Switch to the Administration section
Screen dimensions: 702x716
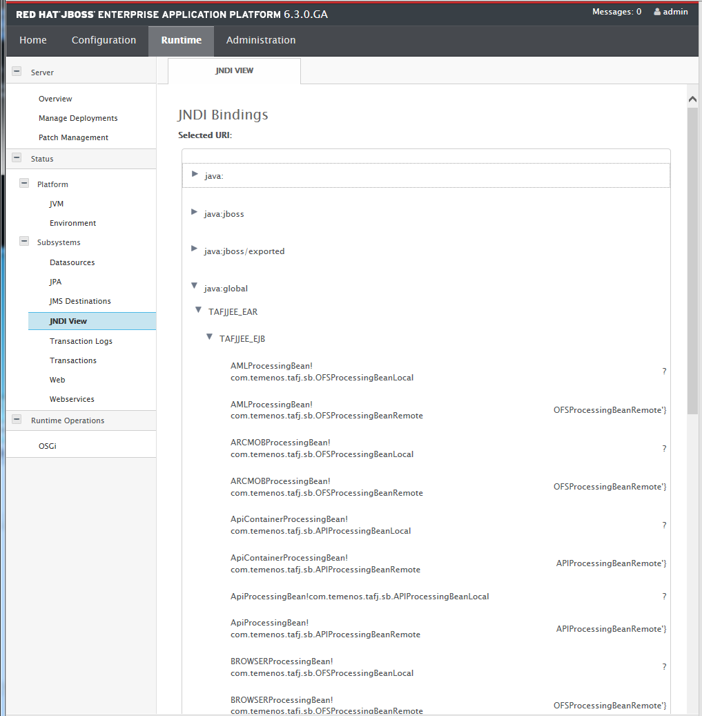point(261,40)
